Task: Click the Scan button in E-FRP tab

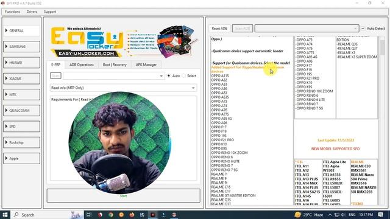Action: tap(55, 75)
